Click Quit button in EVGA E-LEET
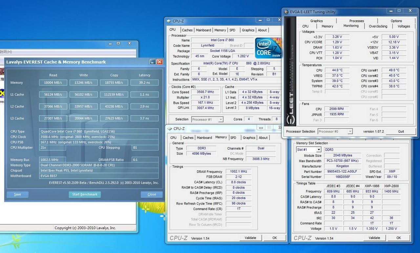Viewport: 420px width, 253px height. pyautogui.click(x=401, y=131)
